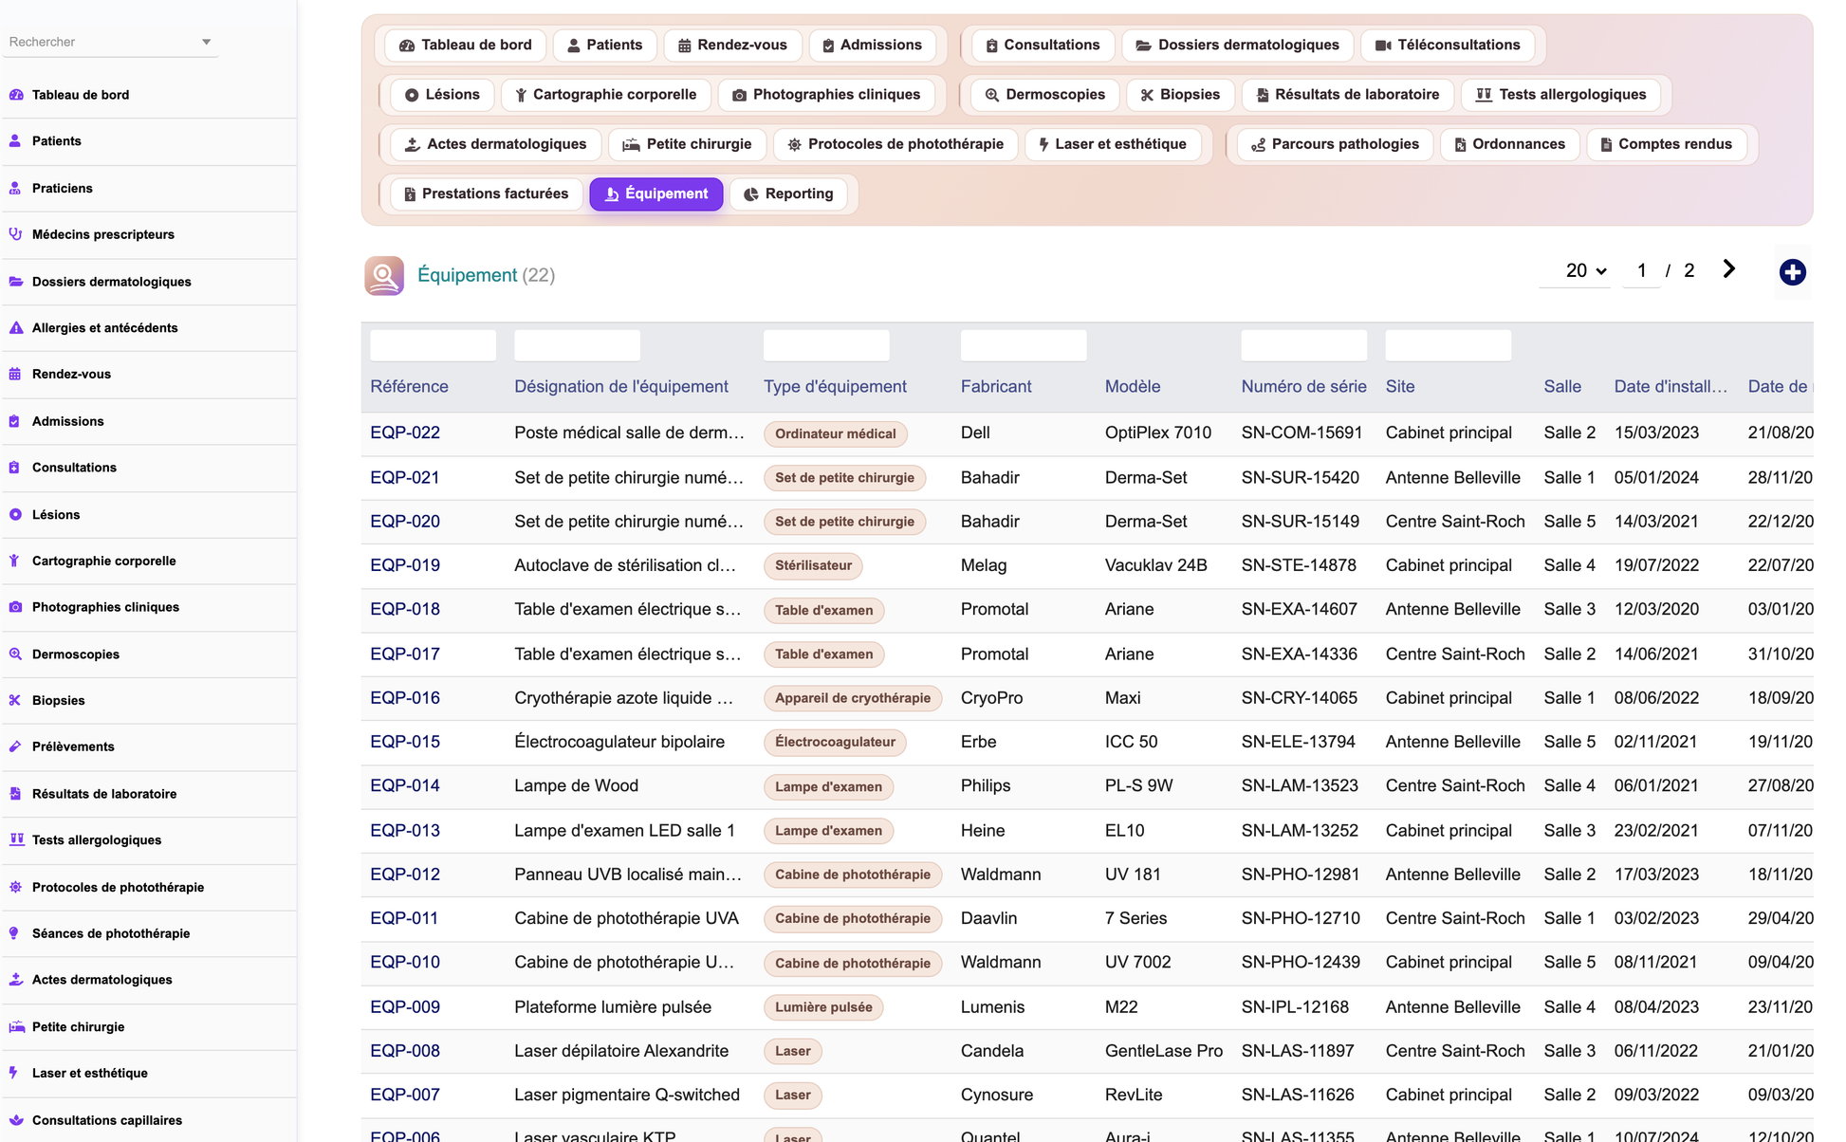The image size is (1846, 1142).
Task: Open equipment record EQP-019
Action: 405,565
